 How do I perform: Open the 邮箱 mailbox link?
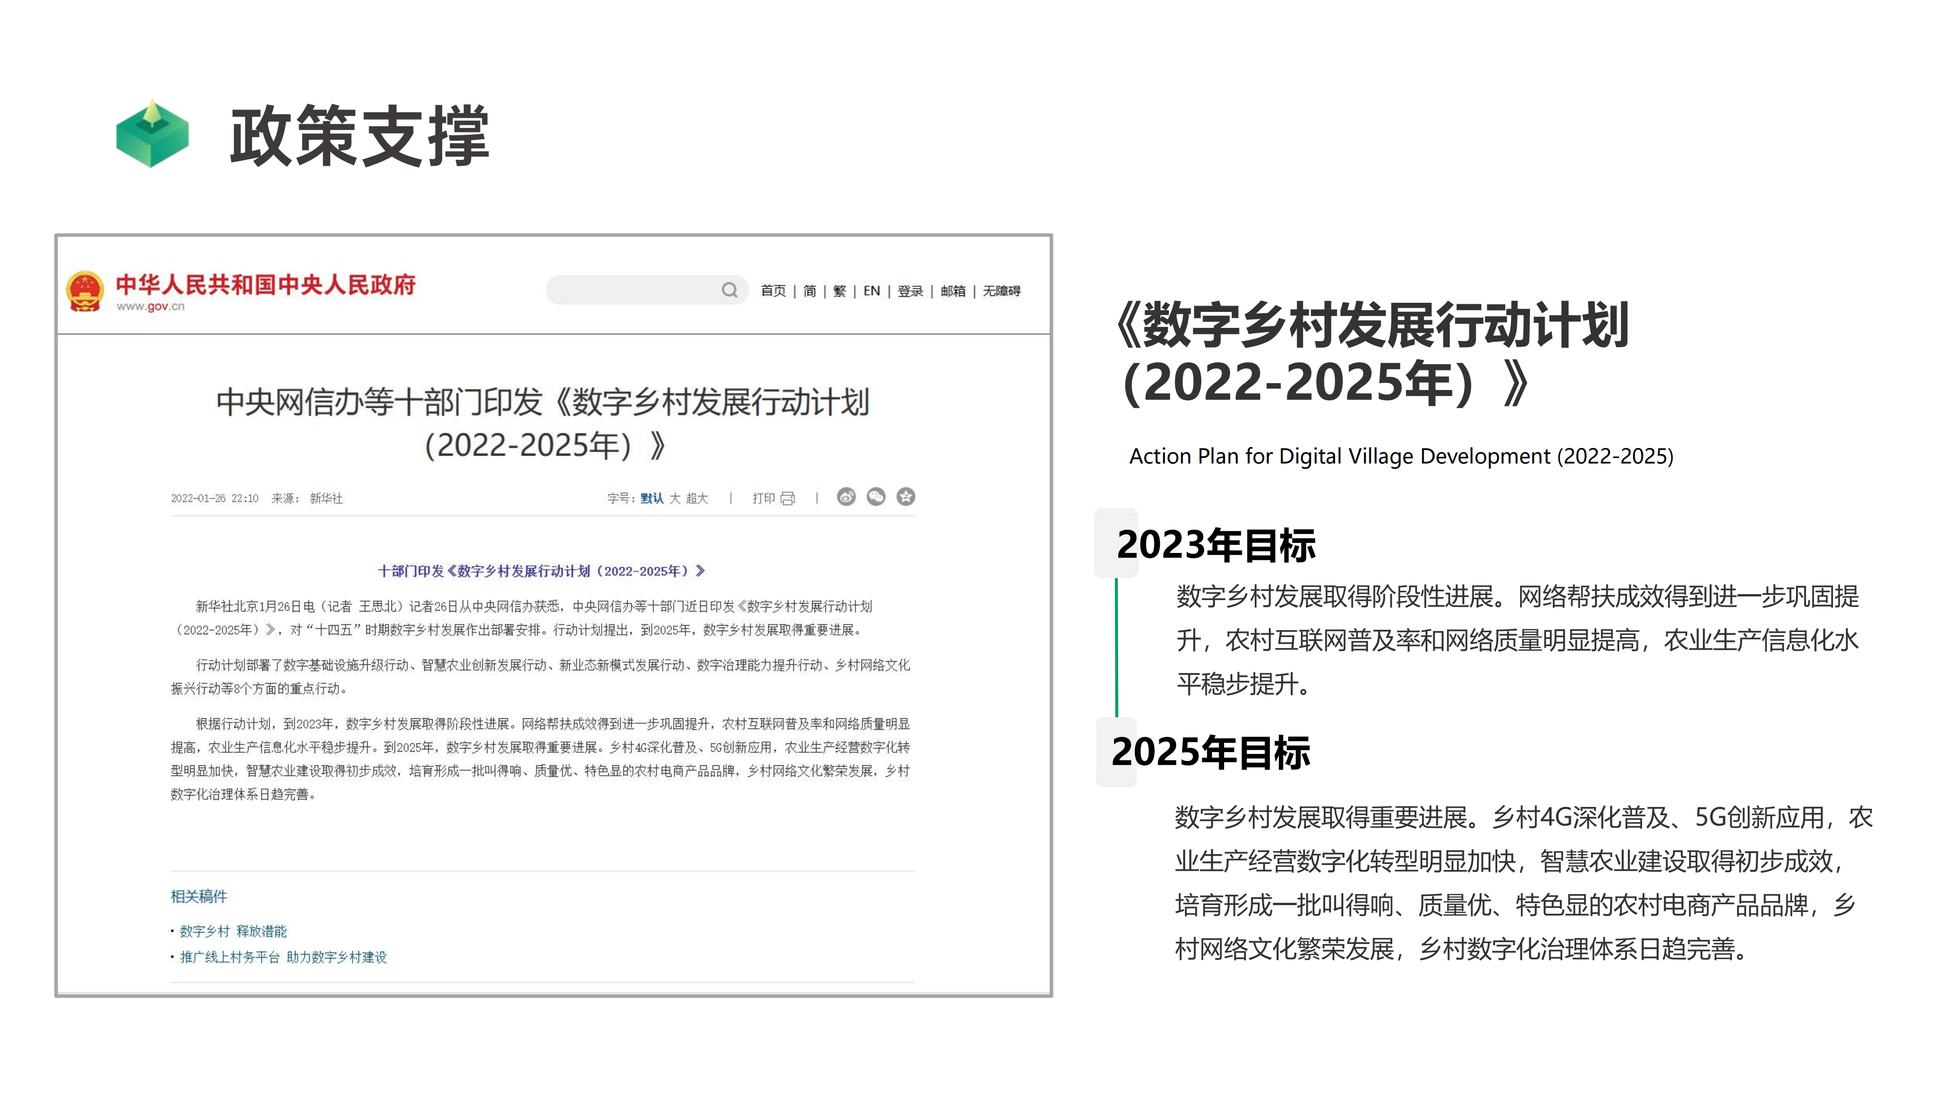pos(952,291)
